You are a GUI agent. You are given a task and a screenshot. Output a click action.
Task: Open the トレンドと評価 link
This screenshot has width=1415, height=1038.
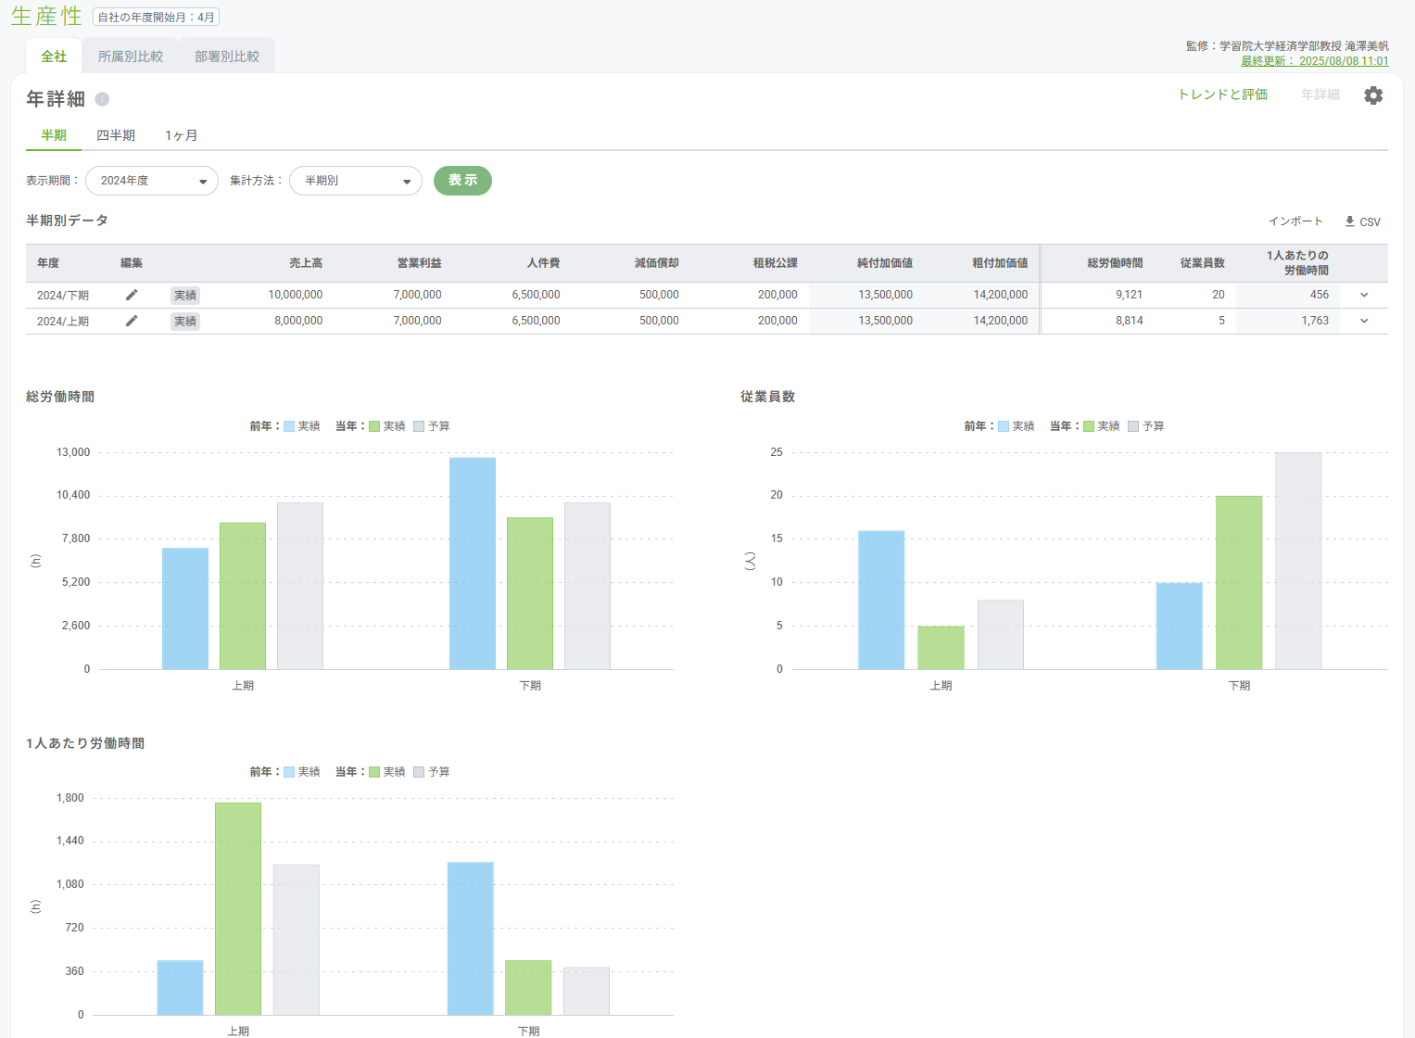click(1223, 95)
